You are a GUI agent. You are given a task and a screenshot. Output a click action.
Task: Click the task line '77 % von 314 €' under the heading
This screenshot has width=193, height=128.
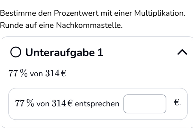point(37,73)
